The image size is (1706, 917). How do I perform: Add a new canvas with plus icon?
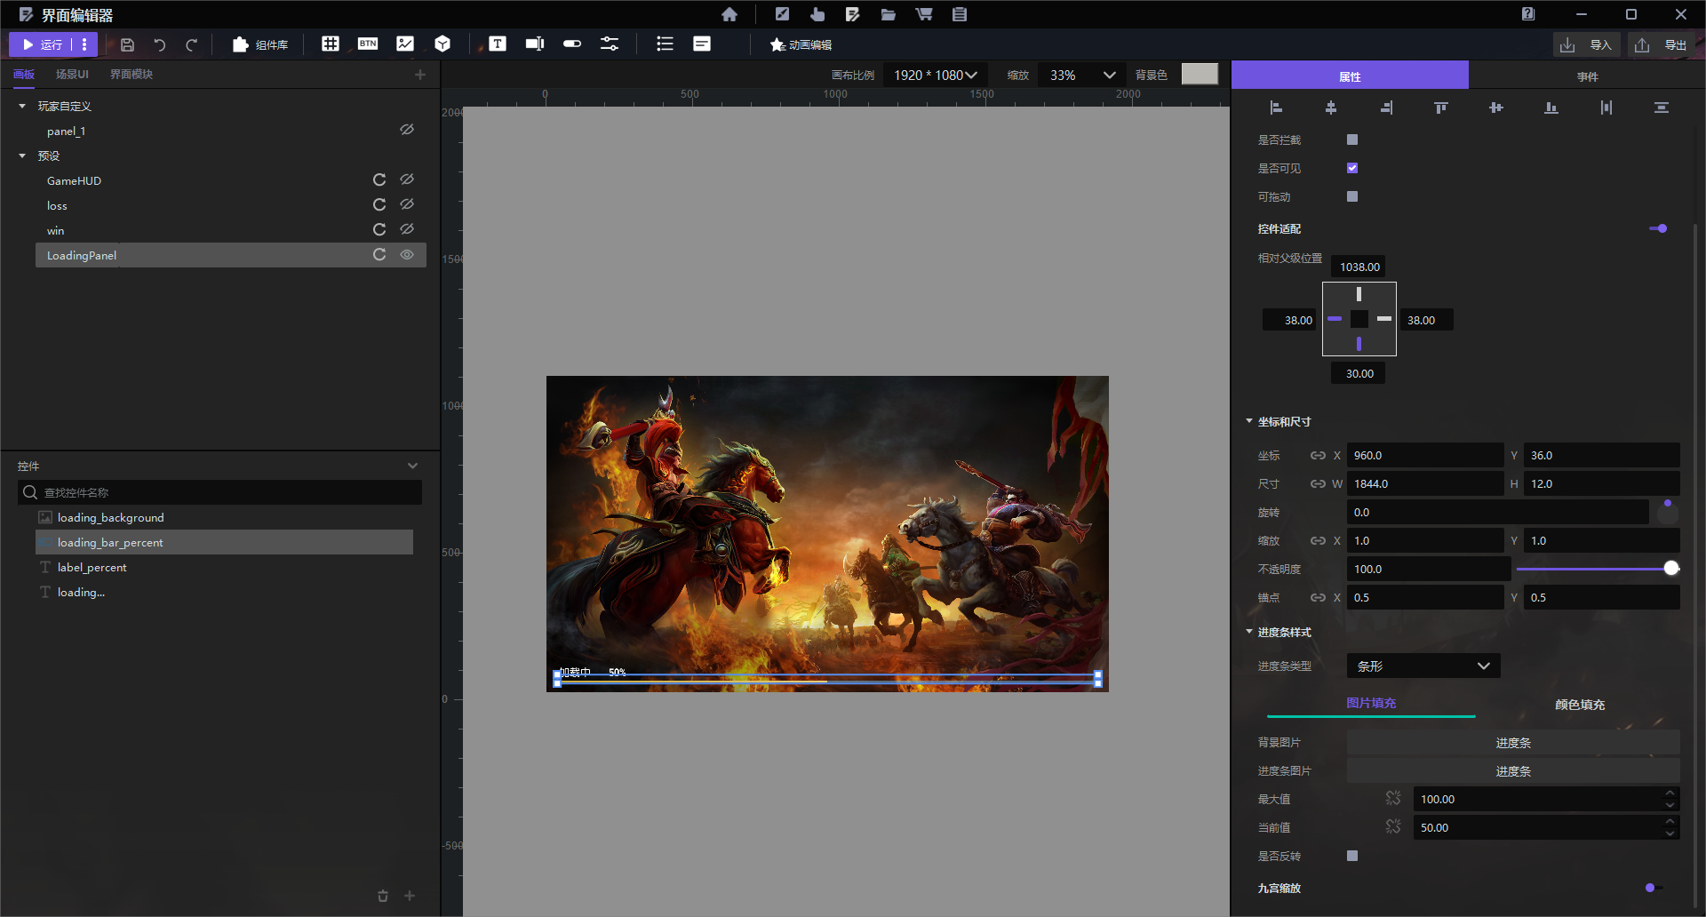pos(420,75)
